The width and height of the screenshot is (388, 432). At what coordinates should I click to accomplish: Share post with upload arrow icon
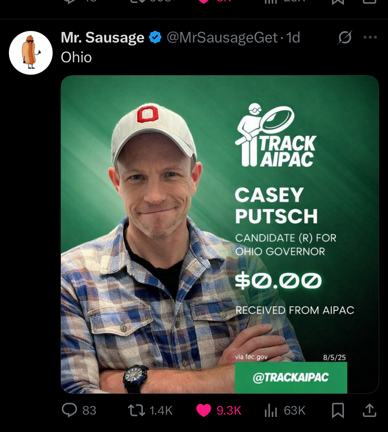pyautogui.click(x=369, y=410)
